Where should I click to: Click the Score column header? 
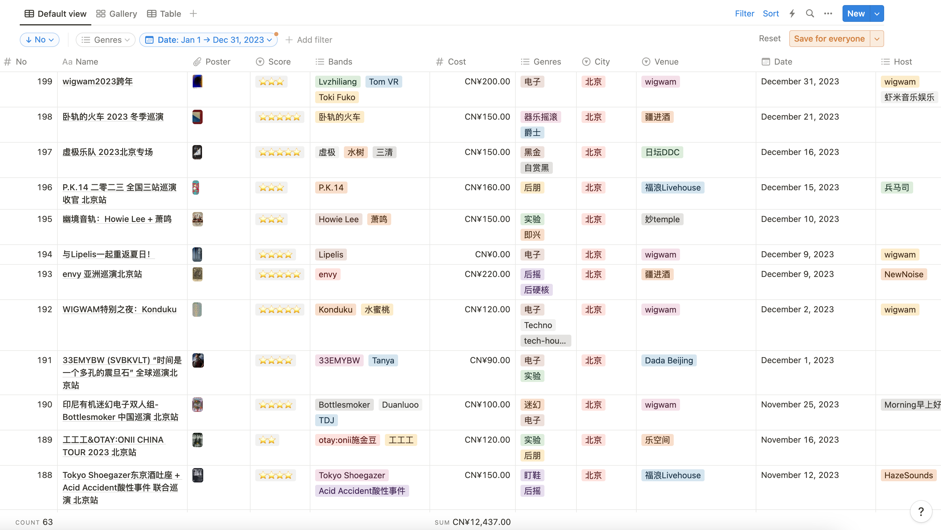[279, 62]
